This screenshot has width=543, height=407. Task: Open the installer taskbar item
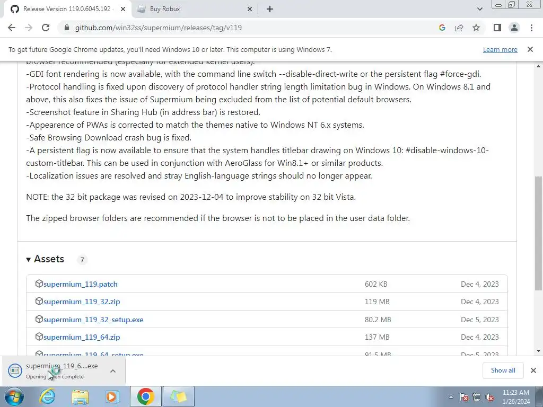(178, 396)
